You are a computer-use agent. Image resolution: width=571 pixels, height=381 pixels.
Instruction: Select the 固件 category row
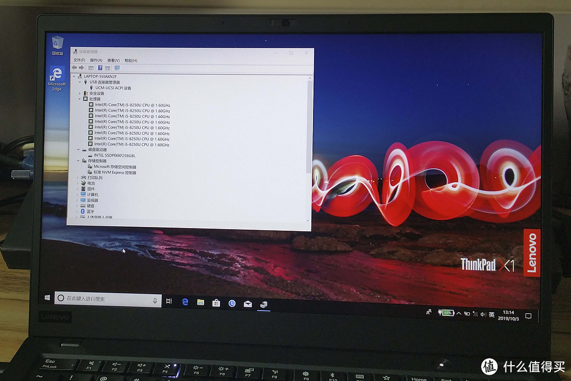(88, 189)
